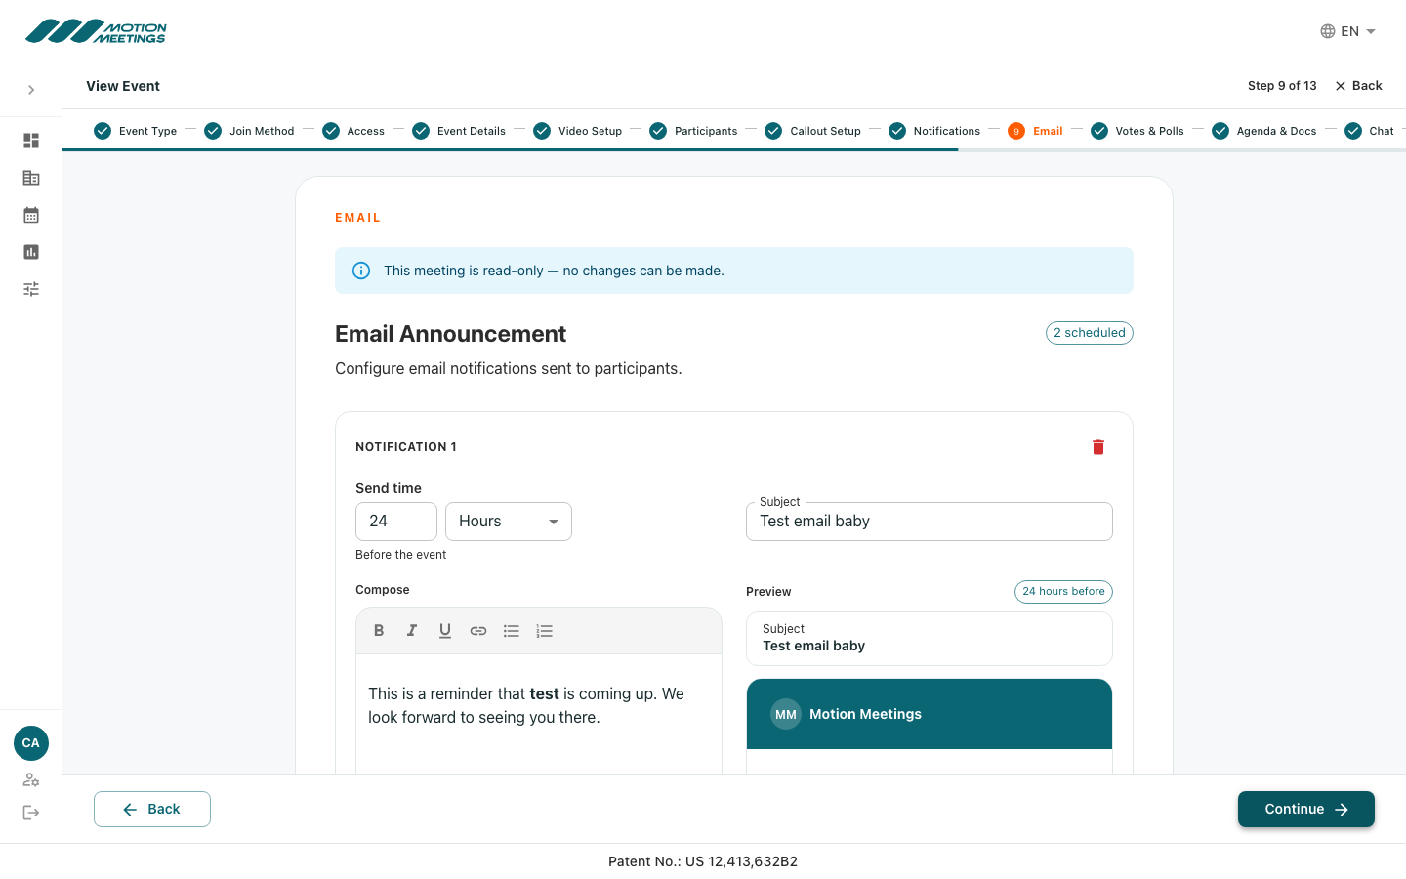Click the logout icon in sidebar

(x=31, y=813)
